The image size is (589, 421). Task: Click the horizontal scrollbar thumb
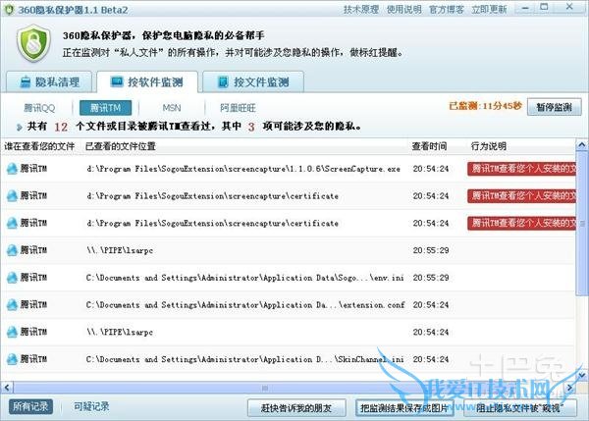tap(264, 388)
